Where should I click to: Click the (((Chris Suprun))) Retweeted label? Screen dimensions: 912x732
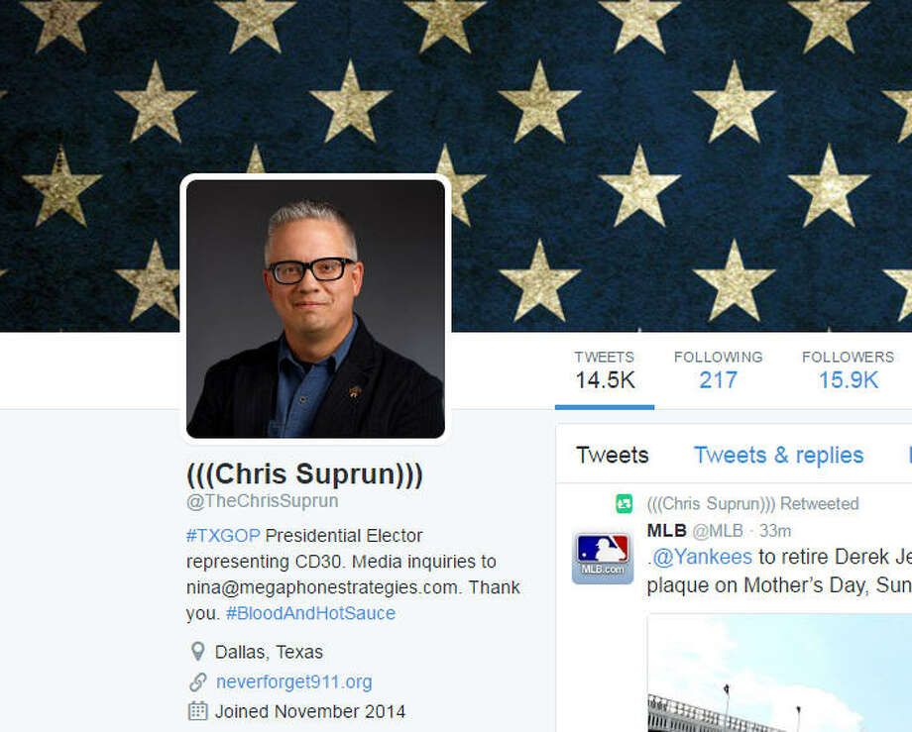click(752, 504)
